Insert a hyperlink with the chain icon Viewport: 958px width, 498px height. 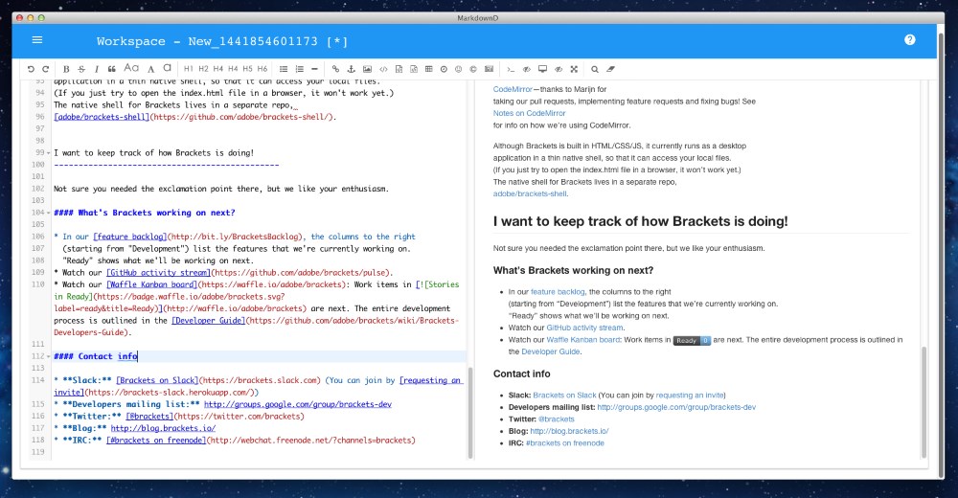tap(335, 69)
